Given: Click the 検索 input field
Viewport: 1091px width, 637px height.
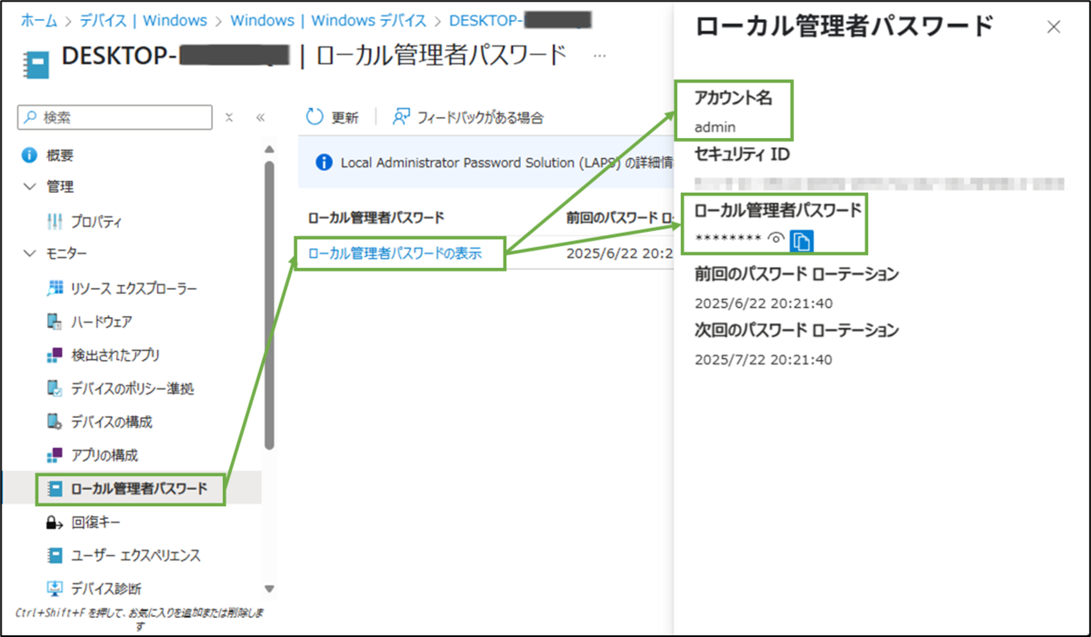Looking at the screenshot, I should [115, 117].
